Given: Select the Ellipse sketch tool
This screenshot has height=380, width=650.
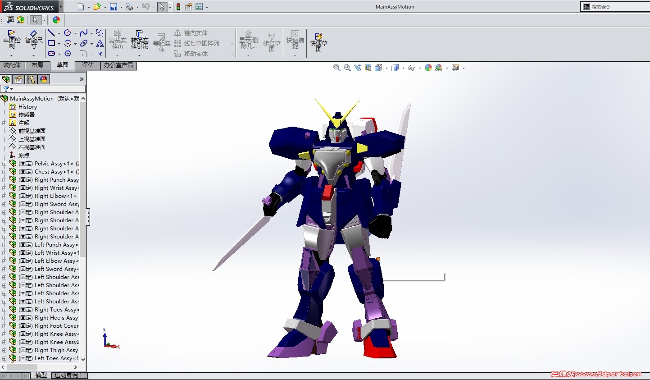Looking at the screenshot, I should click(84, 43).
